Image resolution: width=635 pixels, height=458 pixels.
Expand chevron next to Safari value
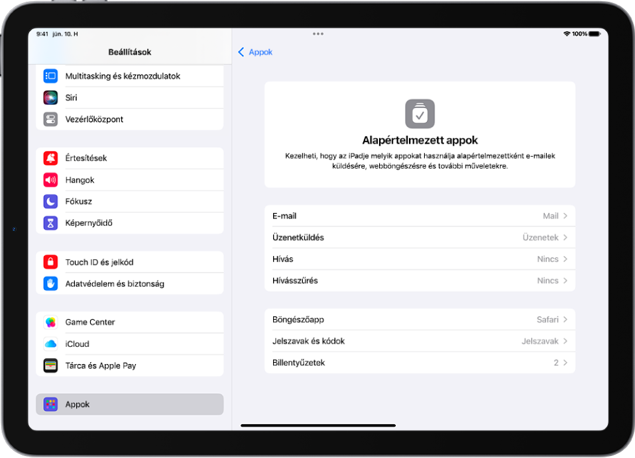[x=565, y=320]
